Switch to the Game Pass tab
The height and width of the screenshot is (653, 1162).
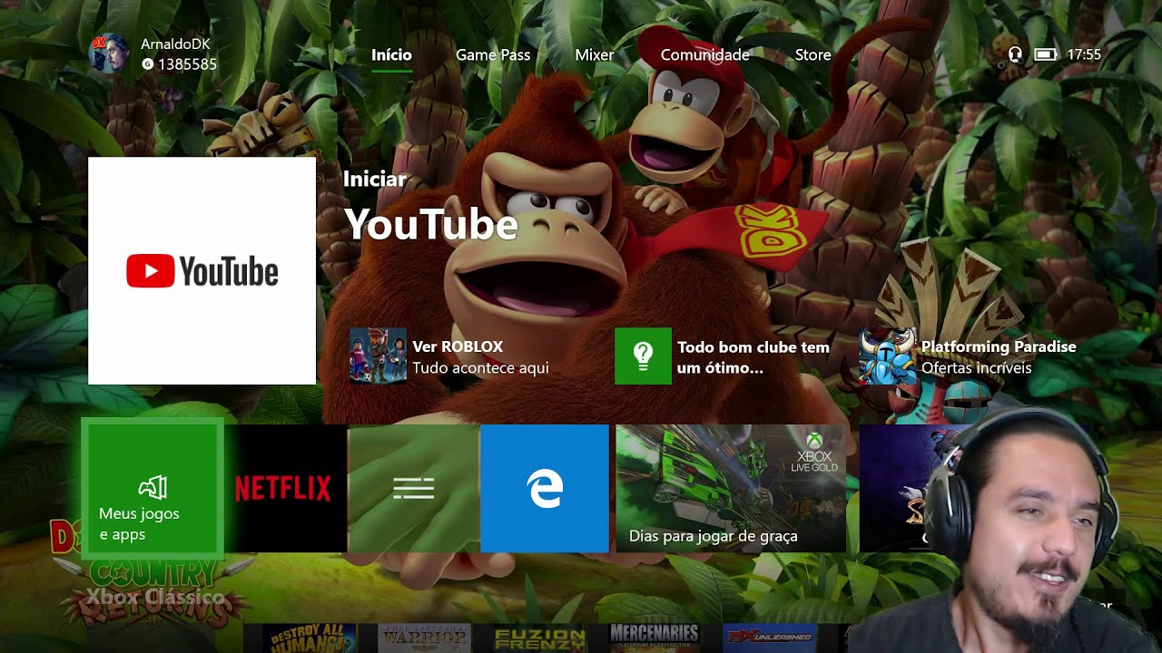click(493, 55)
